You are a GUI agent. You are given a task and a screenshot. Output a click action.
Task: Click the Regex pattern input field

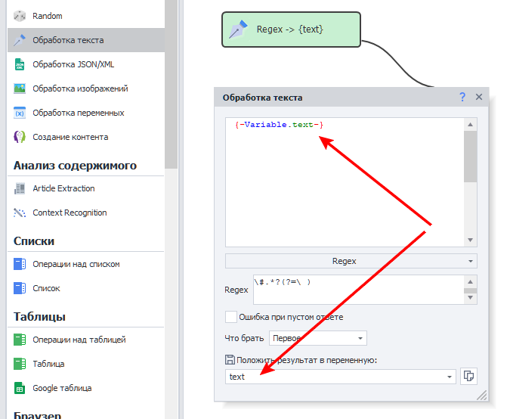coord(358,290)
